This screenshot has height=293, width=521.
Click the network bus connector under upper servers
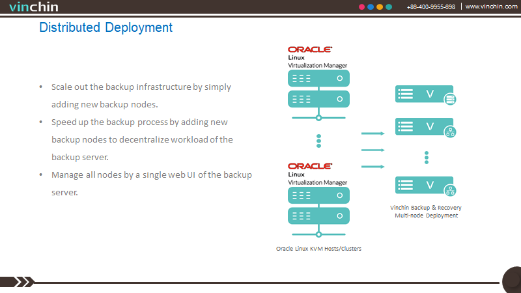(x=318, y=118)
